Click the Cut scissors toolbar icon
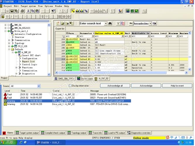195x146 pixels. tap(28, 11)
